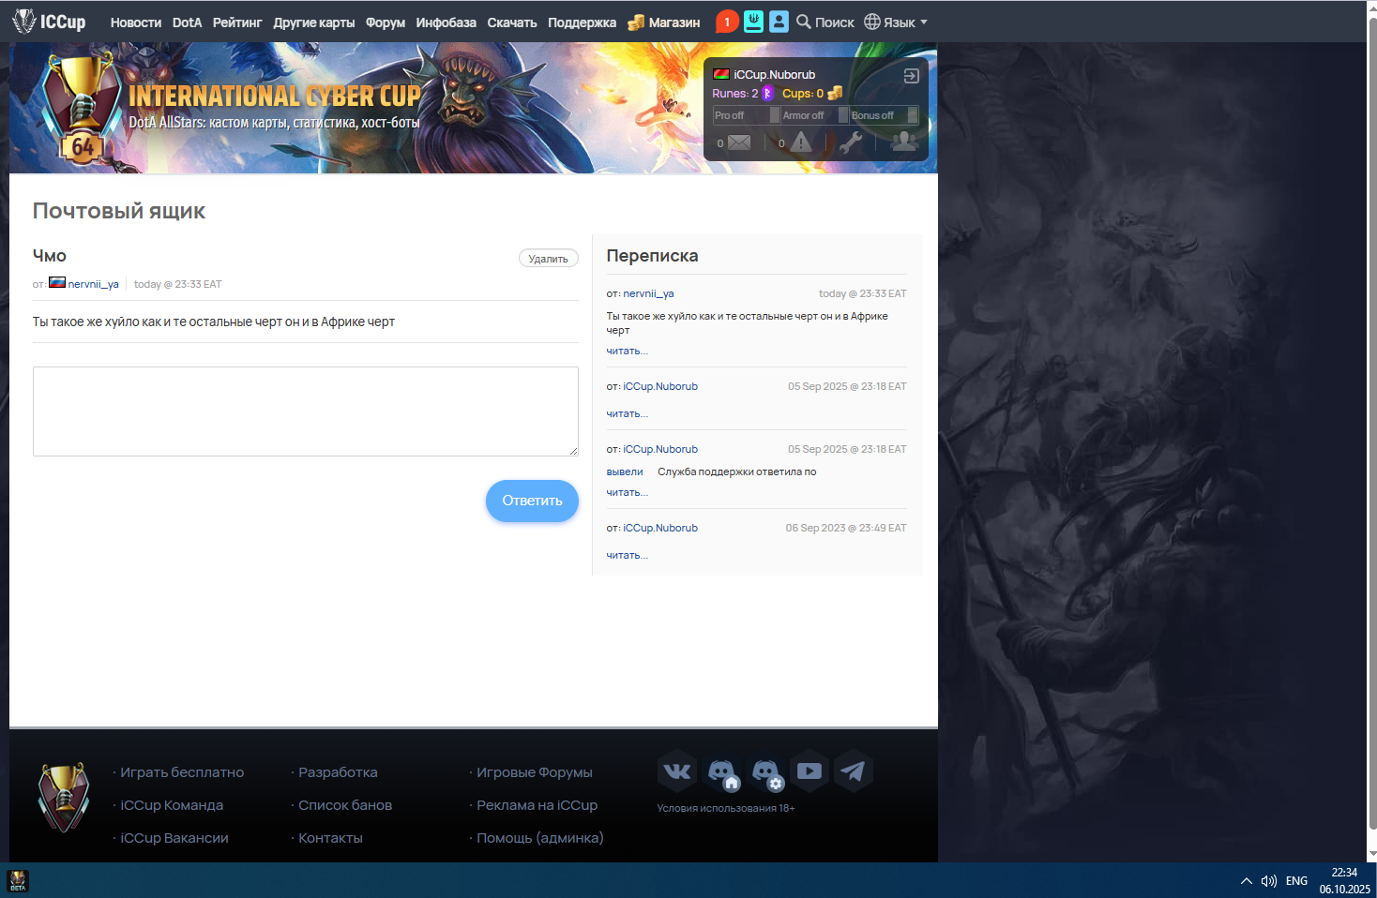Open Играть бесплатно footer link
The height and width of the screenshot is (898, 1377).
coord(182,772)
